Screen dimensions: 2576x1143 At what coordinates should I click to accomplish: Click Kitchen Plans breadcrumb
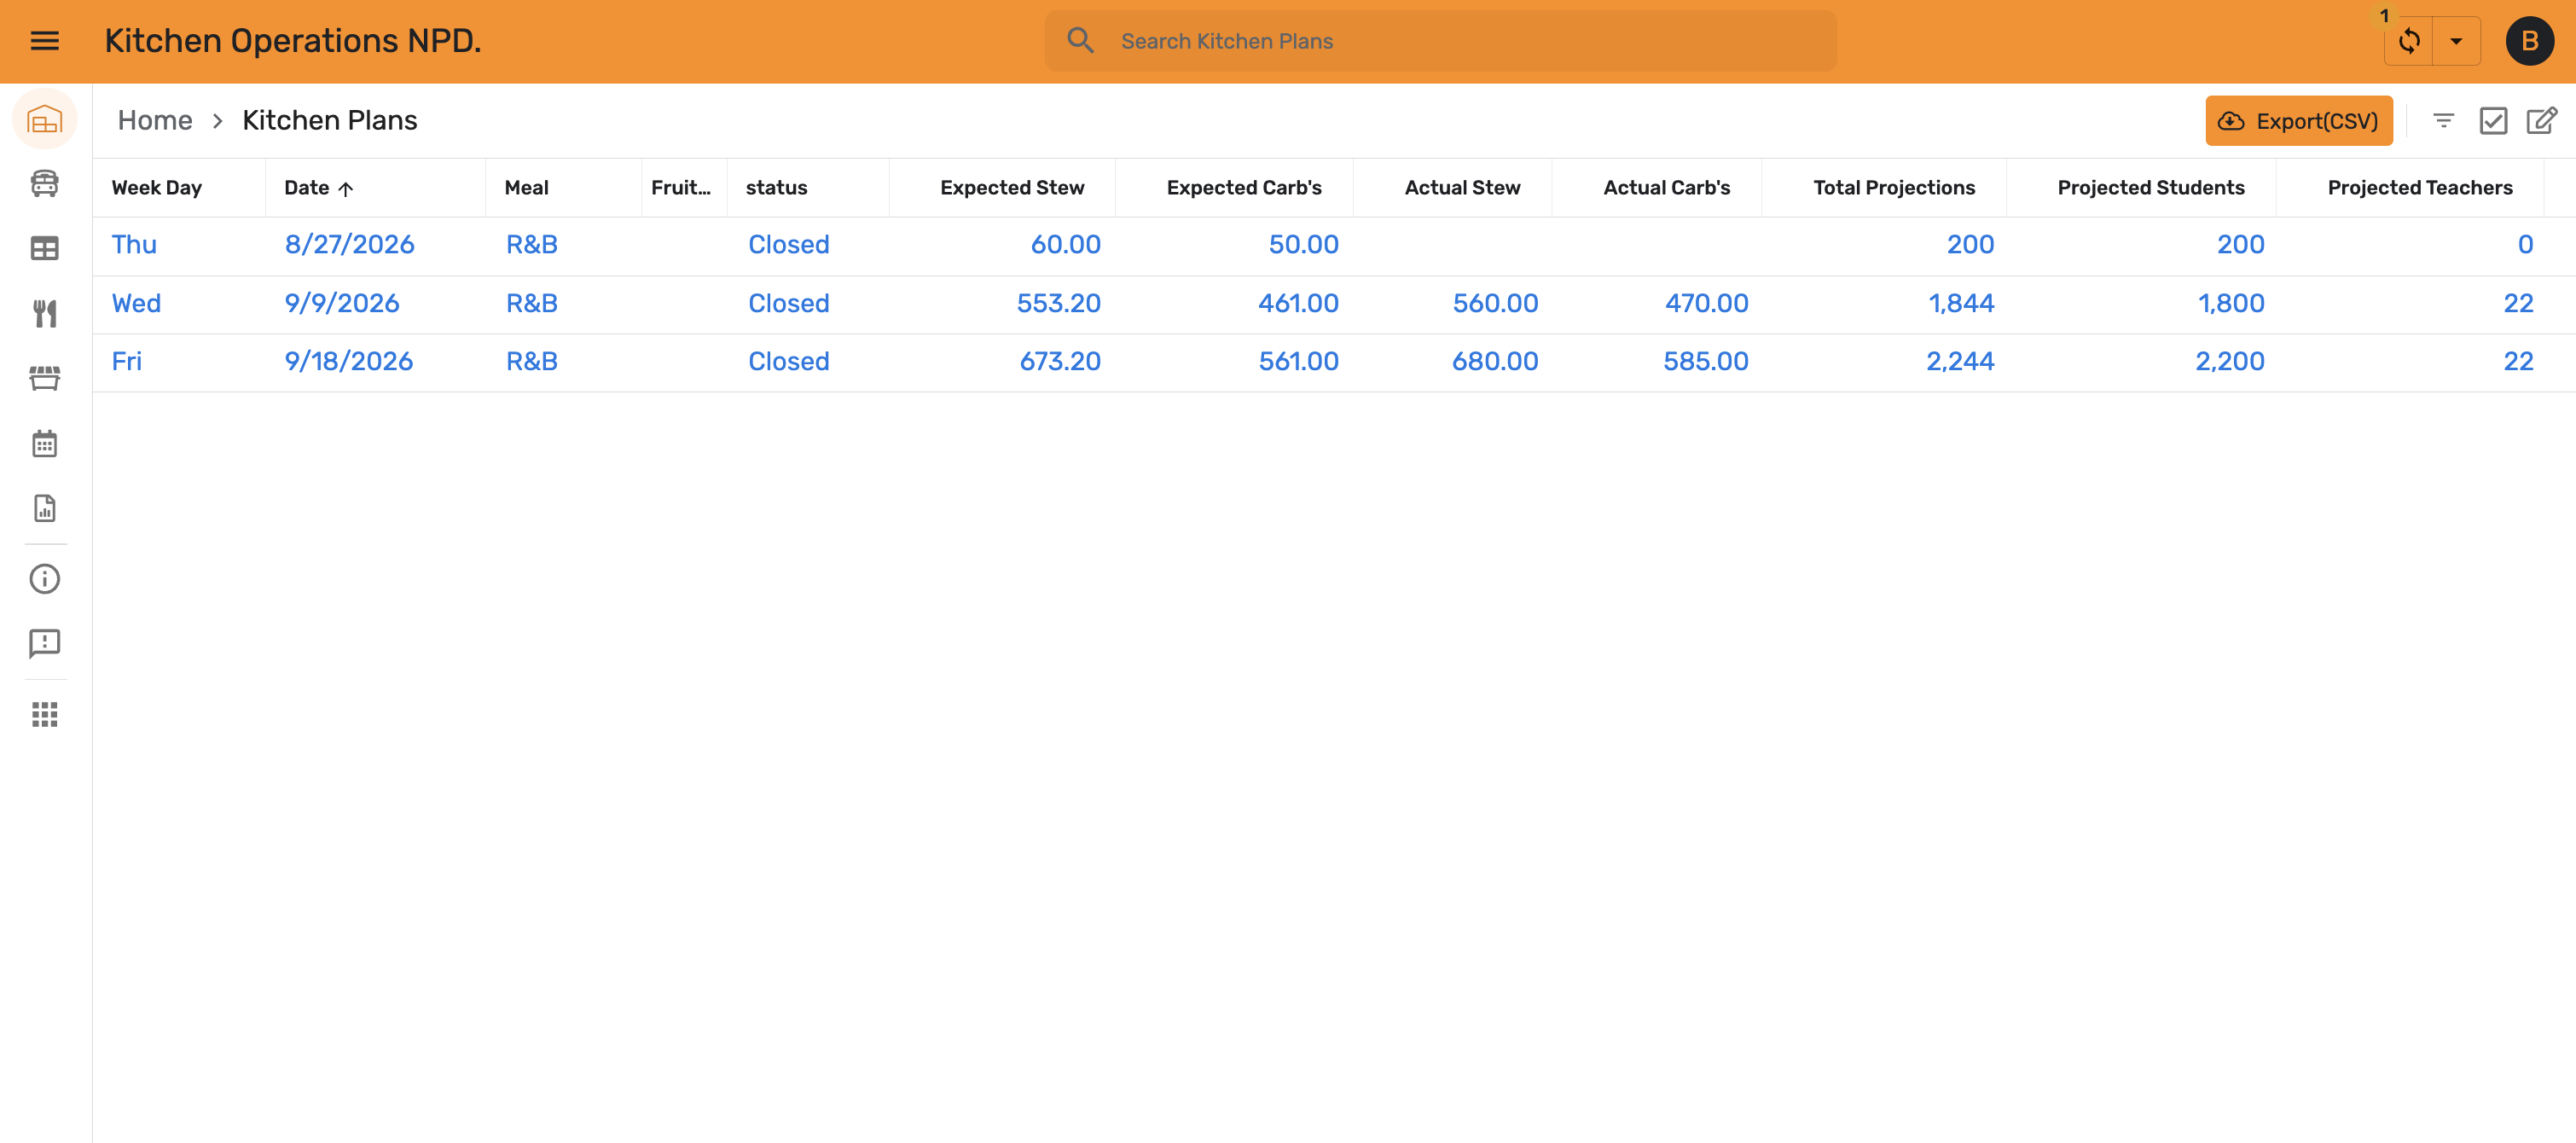point(330,121)
